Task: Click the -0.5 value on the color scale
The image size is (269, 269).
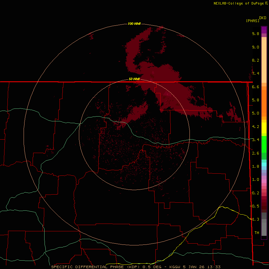Action: (254, 206)
